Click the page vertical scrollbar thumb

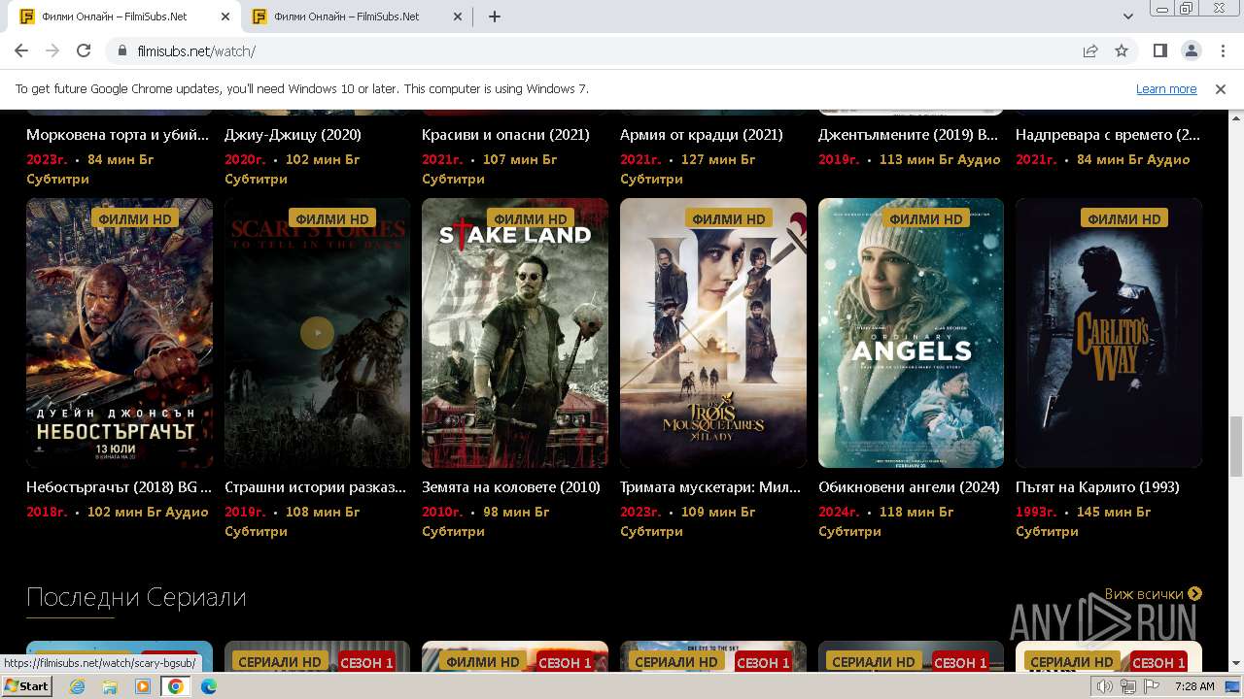coord(1235,447)
